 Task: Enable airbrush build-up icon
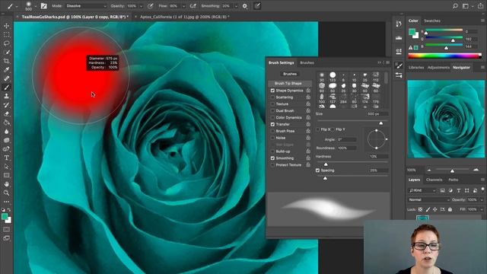193,6
